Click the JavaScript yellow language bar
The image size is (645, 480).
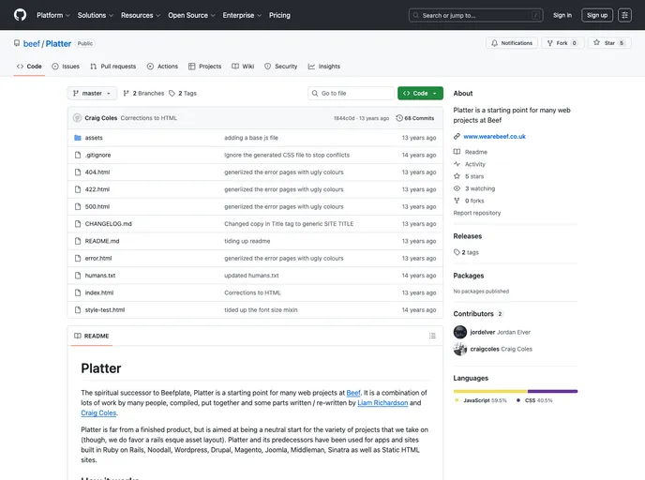coord(490,391)
